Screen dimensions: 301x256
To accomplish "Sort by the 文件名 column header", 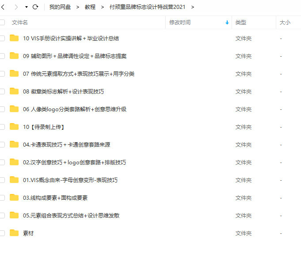I will coord(20,22).
